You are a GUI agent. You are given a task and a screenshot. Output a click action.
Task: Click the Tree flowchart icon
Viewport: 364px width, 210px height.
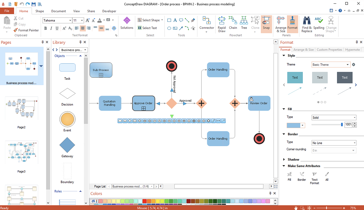click(x=244, y=23)
